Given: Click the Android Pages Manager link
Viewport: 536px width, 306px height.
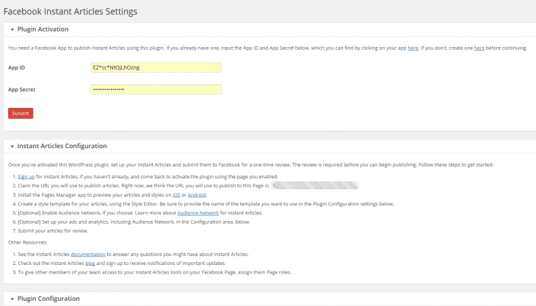Looking at the screenshot, I should (197, 194).
